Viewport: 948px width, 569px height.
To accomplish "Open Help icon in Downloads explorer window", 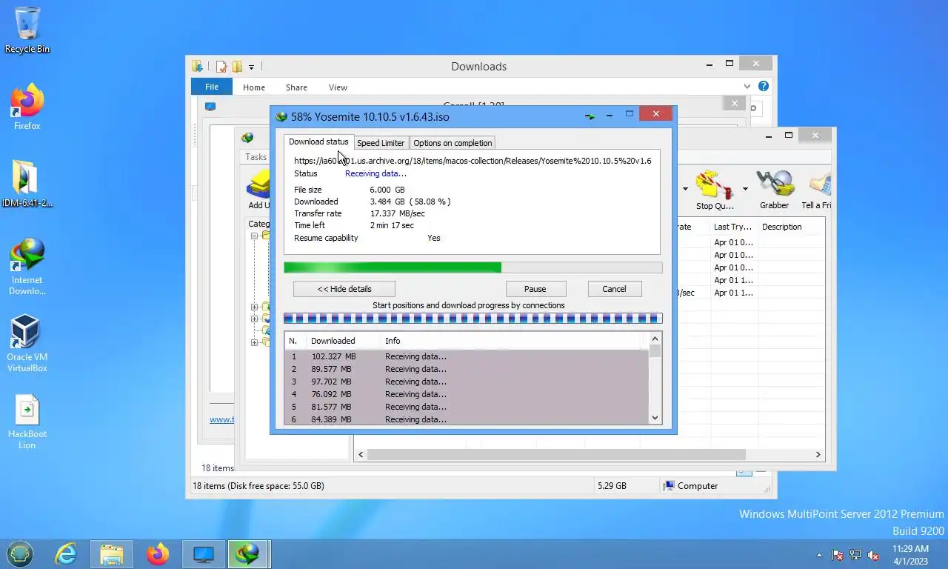I will pyautogui.click(x=764, y=87).
